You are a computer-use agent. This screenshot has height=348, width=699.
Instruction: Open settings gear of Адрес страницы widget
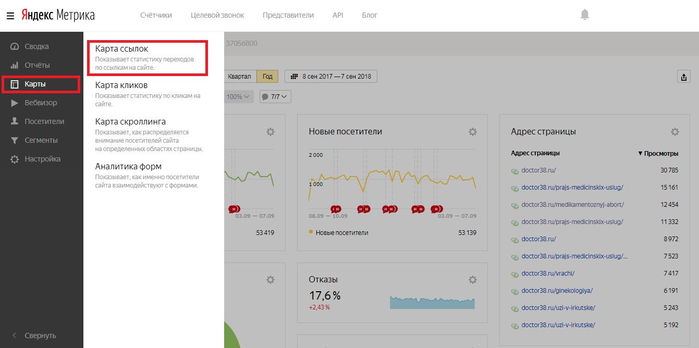pyautogui.click(x=675, y=132)
